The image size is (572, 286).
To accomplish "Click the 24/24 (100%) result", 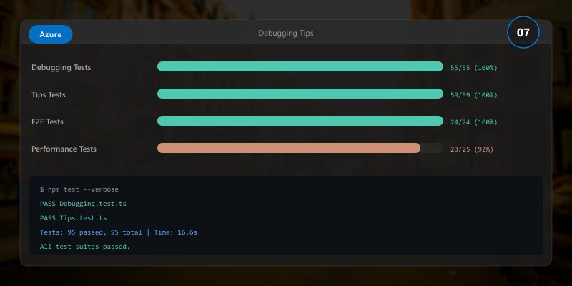I will [473, 122].
